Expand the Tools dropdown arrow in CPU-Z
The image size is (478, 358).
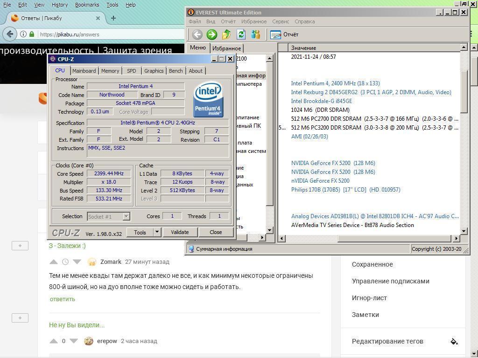[157, 232]
